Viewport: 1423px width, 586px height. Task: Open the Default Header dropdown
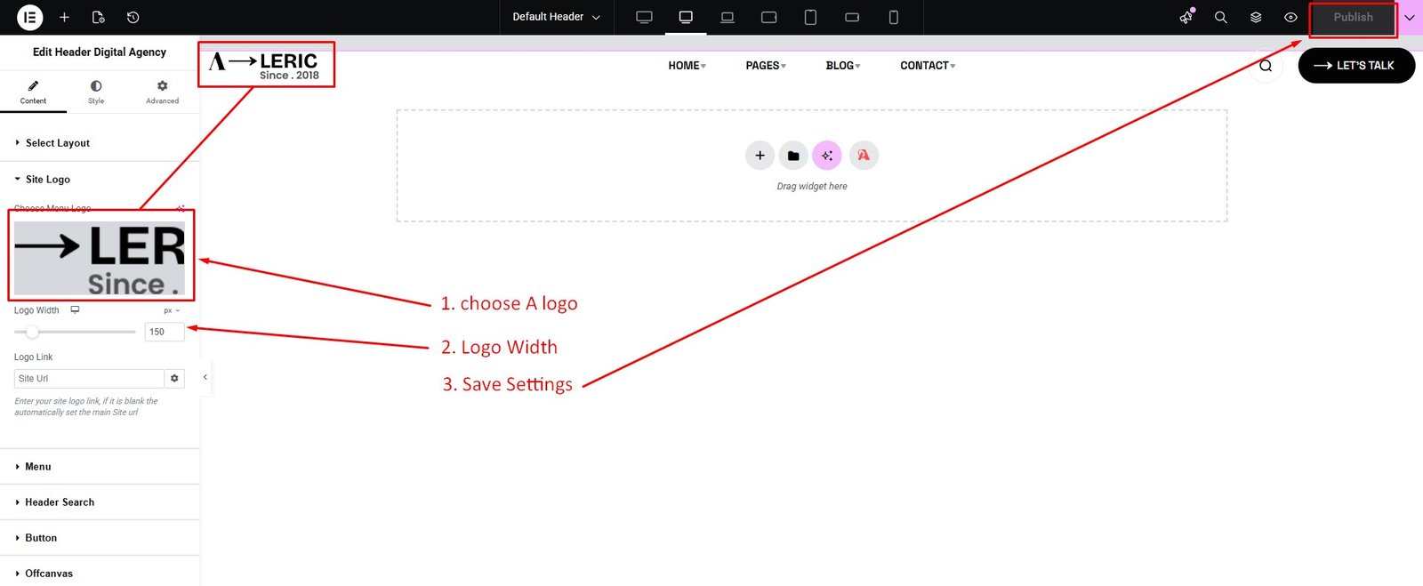pyautogui.click(x=556, y=17)
